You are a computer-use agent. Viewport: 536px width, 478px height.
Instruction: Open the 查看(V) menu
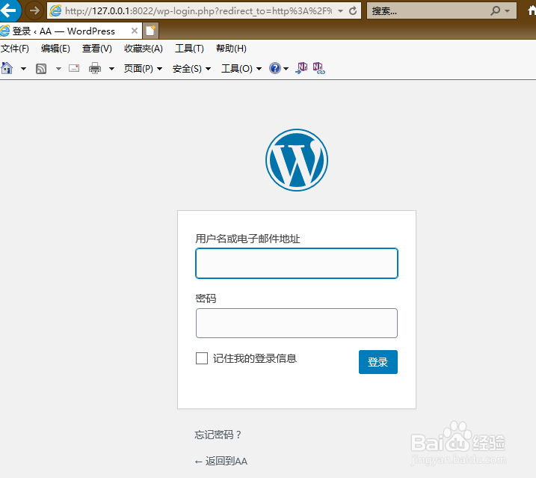point(96,48)
